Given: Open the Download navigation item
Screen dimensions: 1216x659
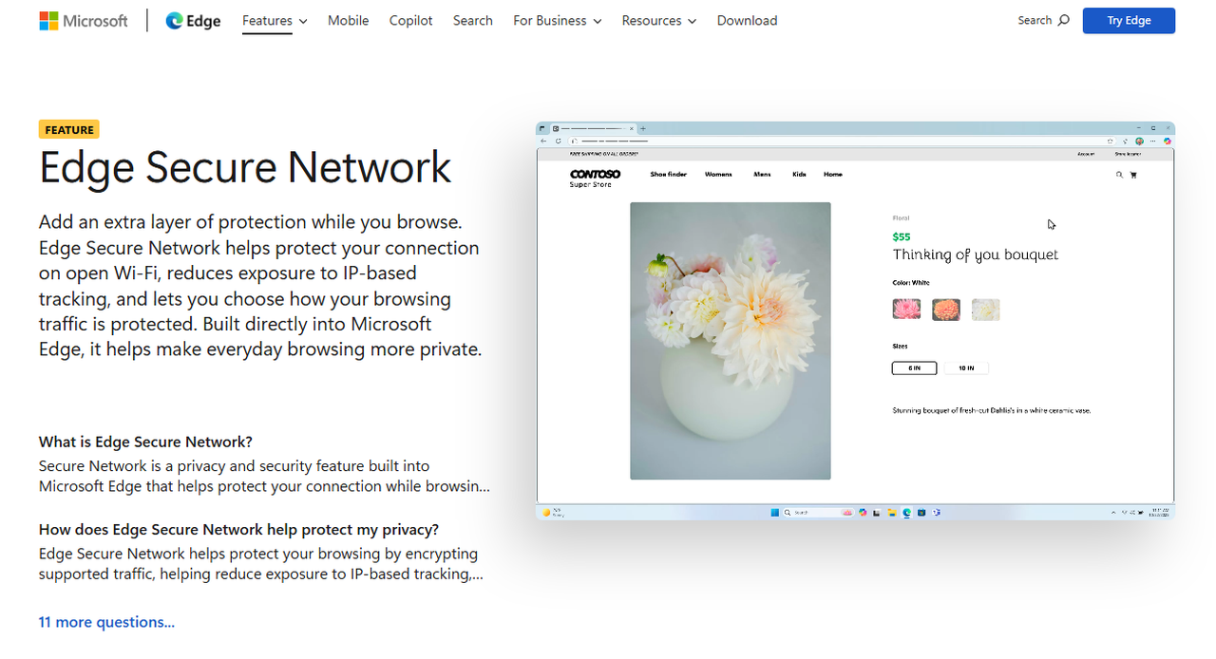Looking at the screenshot, I should pos(747,20).
